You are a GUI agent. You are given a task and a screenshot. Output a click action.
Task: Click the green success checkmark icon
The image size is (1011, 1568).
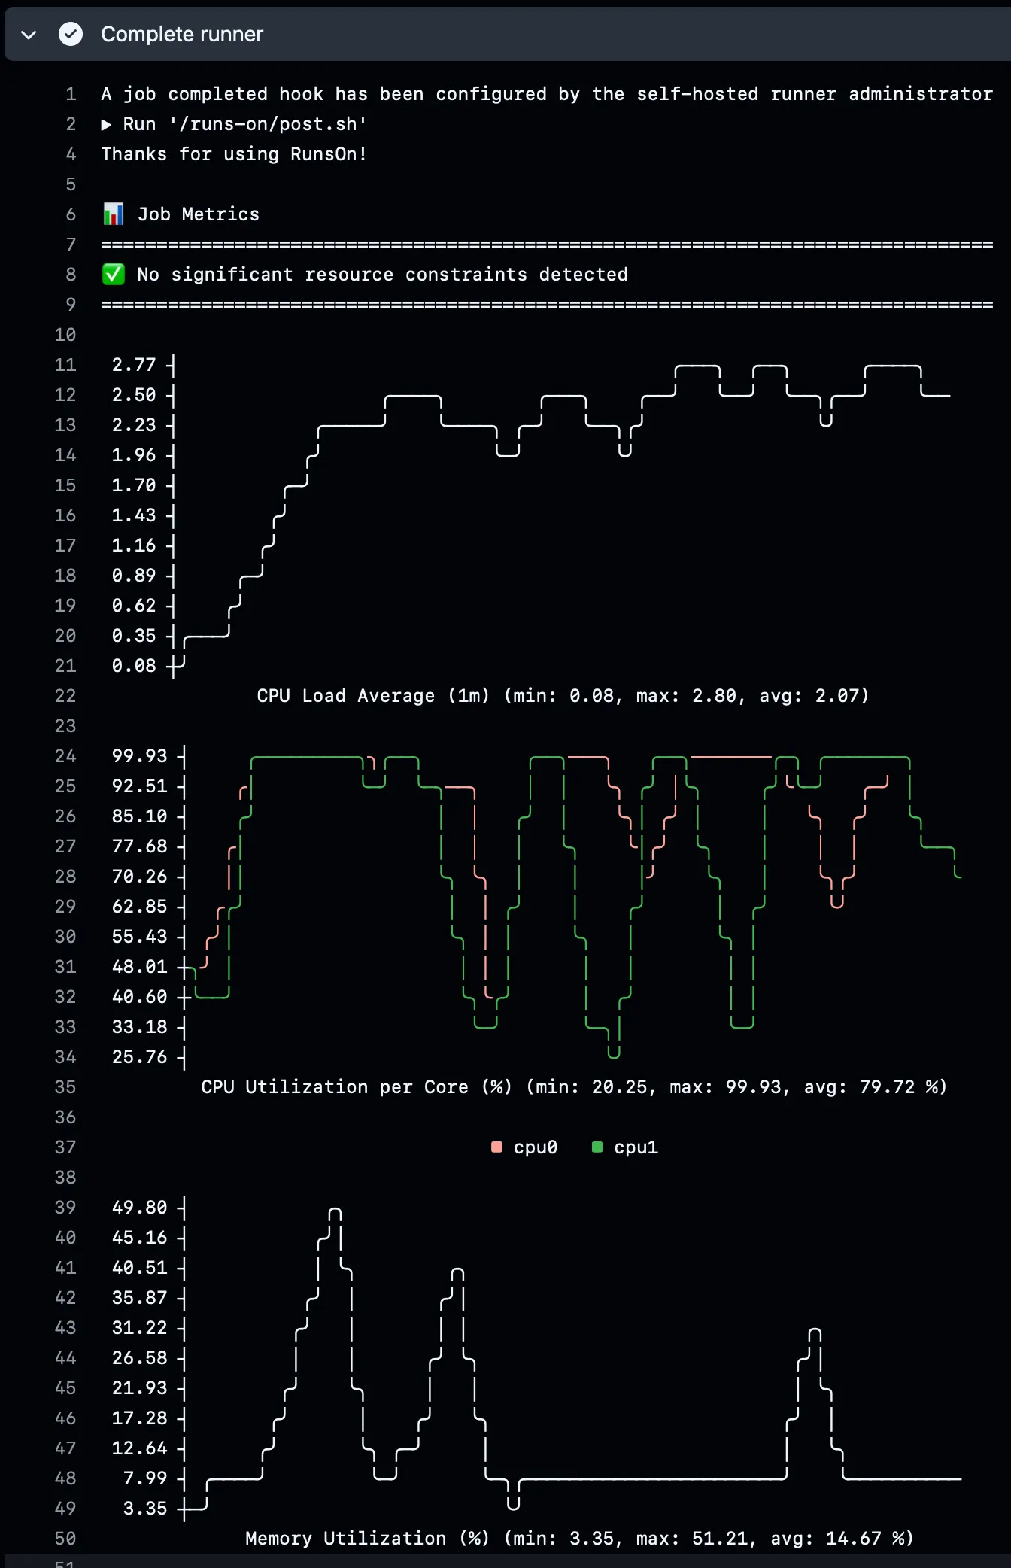click(71, 34)
